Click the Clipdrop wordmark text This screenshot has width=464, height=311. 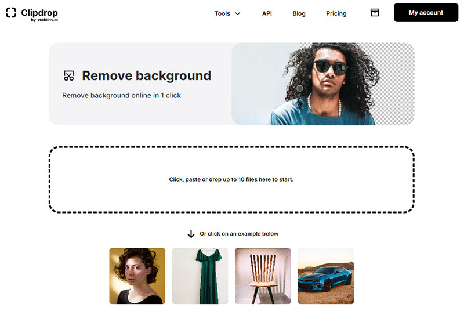click(x=39, y=12)
